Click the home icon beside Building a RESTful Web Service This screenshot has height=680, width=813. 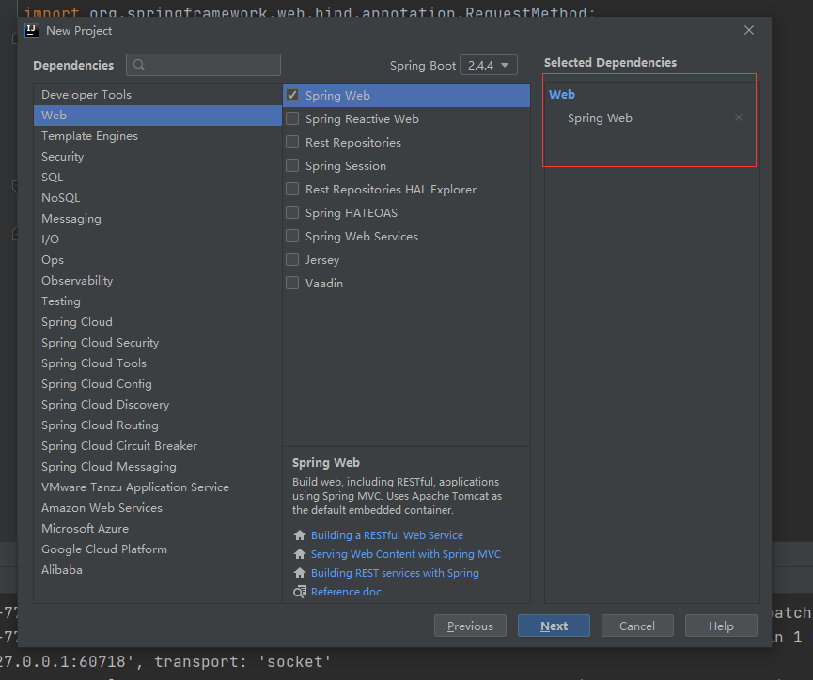click(x=300, y=534)
